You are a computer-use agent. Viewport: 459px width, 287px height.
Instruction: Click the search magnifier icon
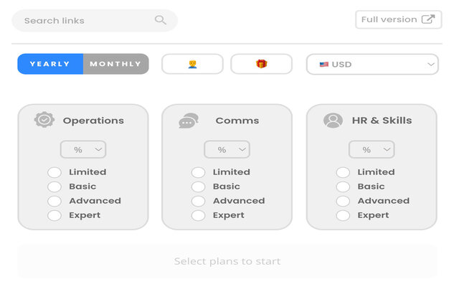(x=161, y=20)
